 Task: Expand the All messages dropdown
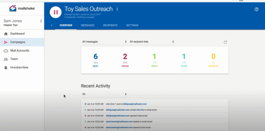click(x=104, y=42)
